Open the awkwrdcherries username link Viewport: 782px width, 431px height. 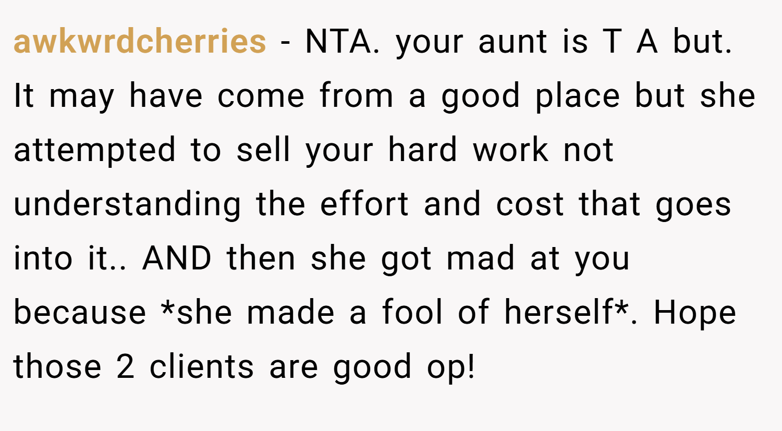pos(140,42)
